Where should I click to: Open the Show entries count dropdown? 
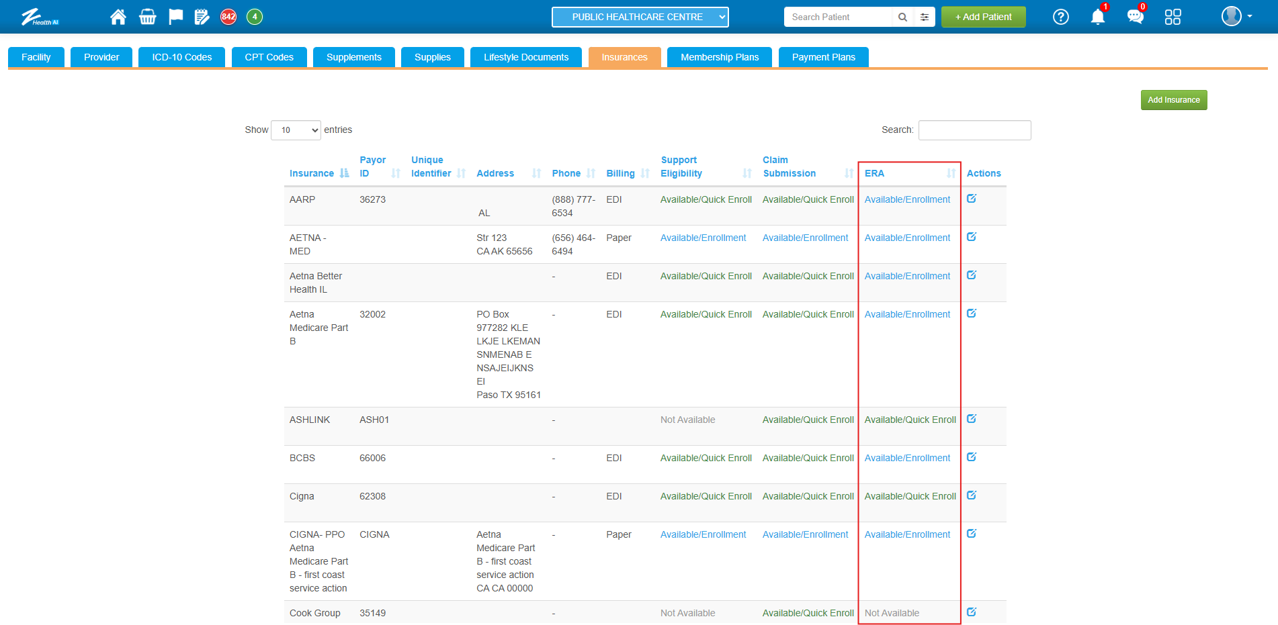296,130
